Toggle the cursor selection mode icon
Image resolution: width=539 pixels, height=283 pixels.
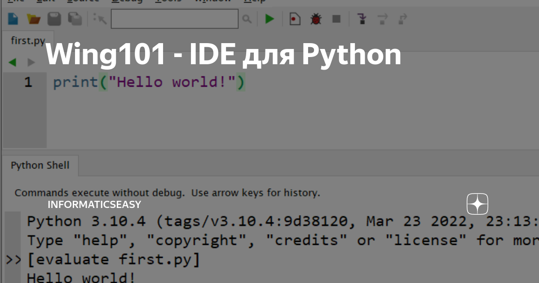pos(99,18)
